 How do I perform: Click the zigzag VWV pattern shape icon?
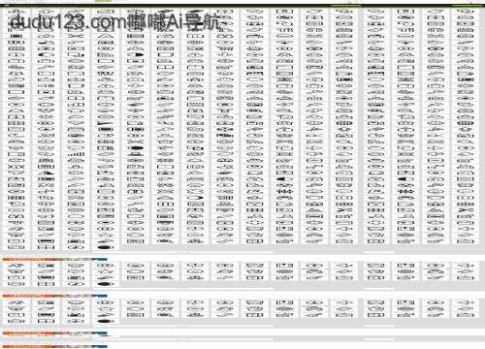(106, 74)
